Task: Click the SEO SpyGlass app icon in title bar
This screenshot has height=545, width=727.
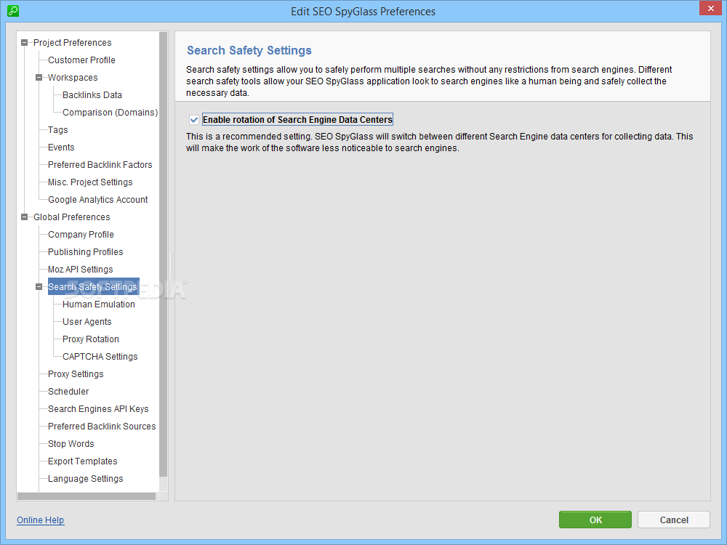Action: tap(13, 11)
